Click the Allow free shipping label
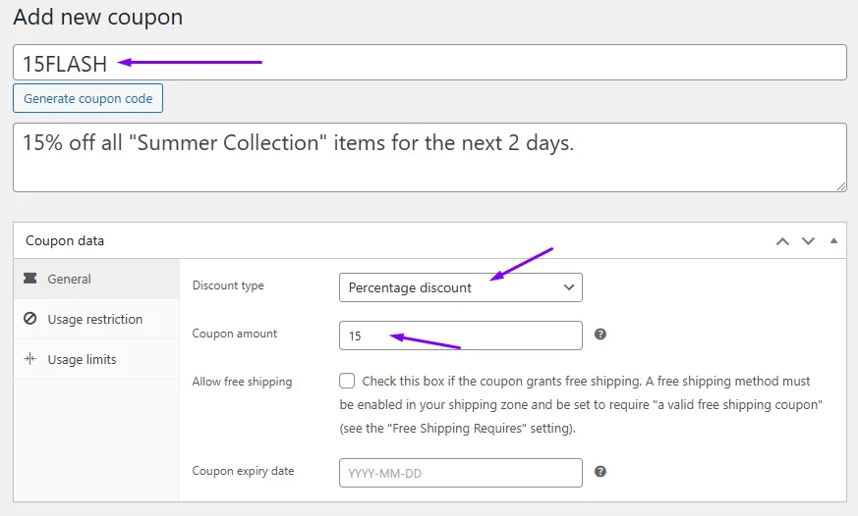858x516 pixels. (242, 382)
